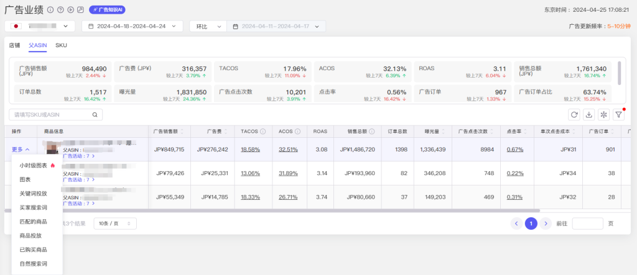Viewport: 637px width, 275px height.
Task: Switch to the SKU tab
Action: tap(62, 45)
